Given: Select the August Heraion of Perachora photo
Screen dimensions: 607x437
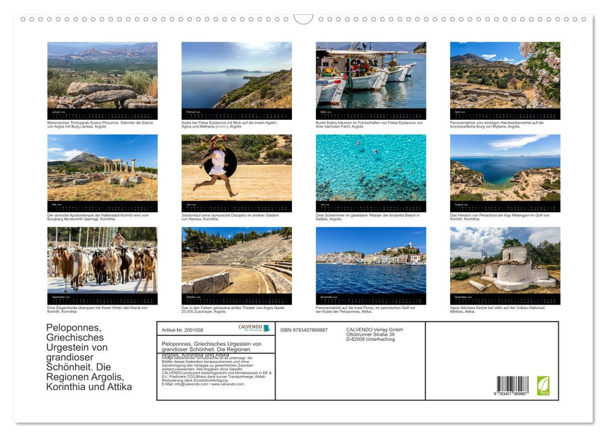Looking at the screenshot, I should (504, 169).
